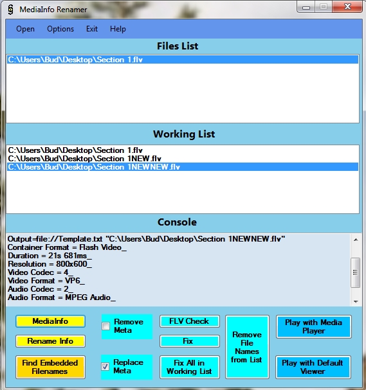
Task: Click Fix All in Working List
Action: (190, 367)
